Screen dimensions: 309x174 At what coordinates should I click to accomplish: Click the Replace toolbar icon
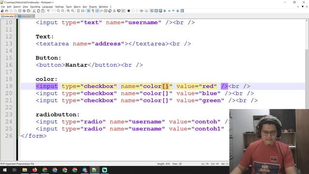[x=63, y=11]
